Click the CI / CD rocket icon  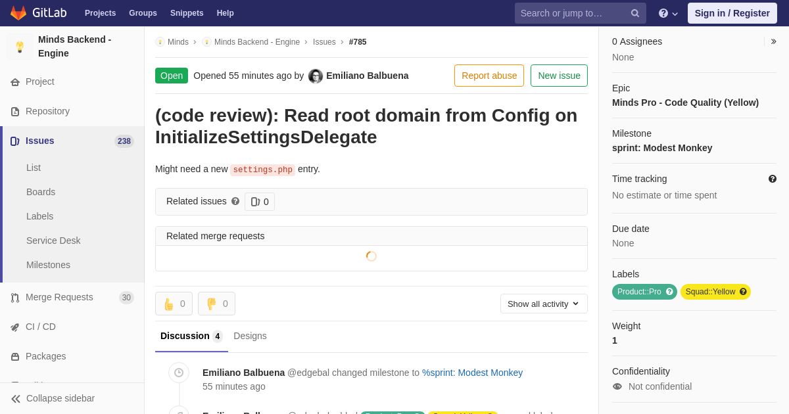point(15,327)
